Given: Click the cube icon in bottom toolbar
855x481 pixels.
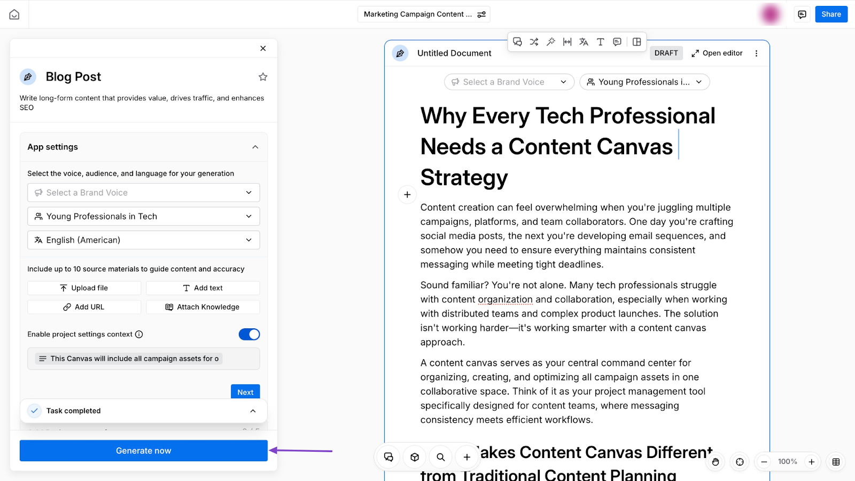Looking at the screenshot, I should (x=415, y=458).
